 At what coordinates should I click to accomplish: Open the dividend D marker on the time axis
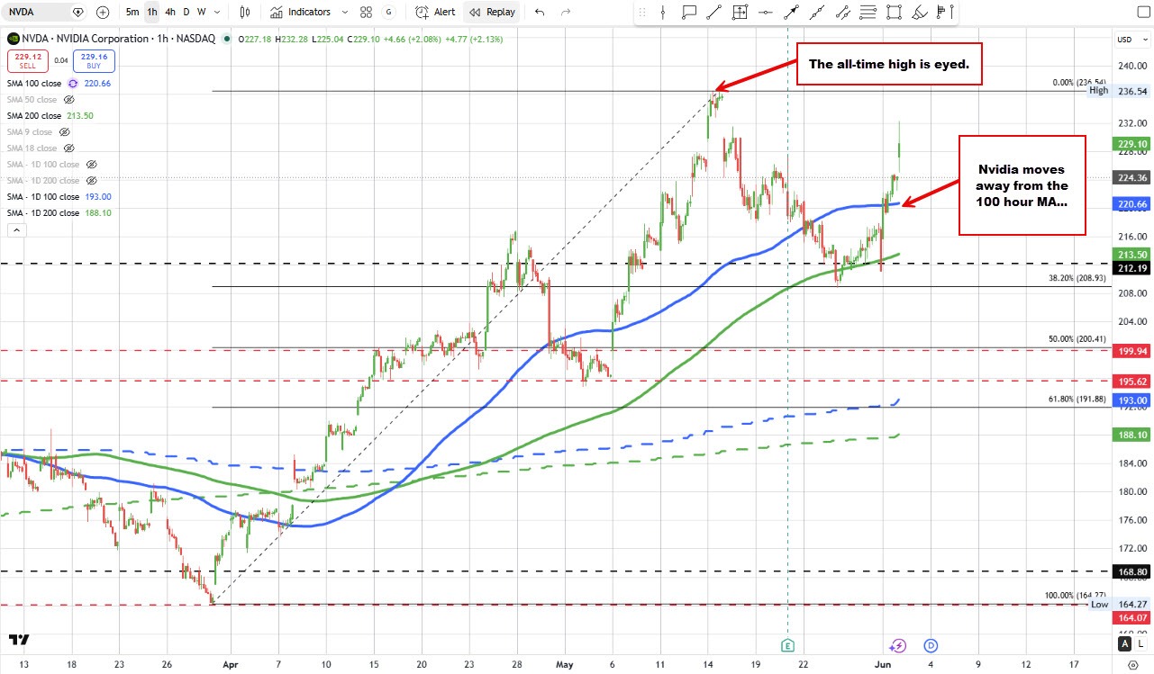(x=931, y=645)
